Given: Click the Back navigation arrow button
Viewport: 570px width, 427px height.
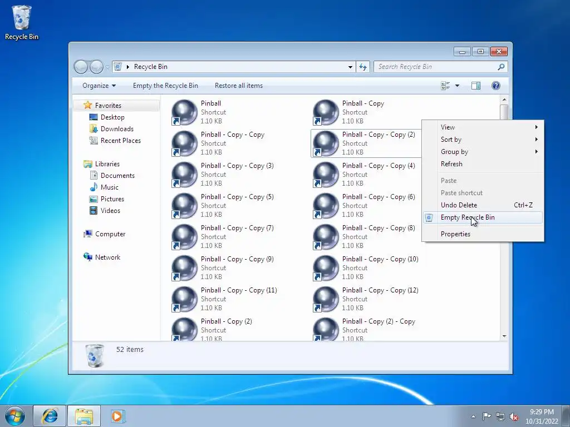Looking at the screenshot, I should [81, 67].
